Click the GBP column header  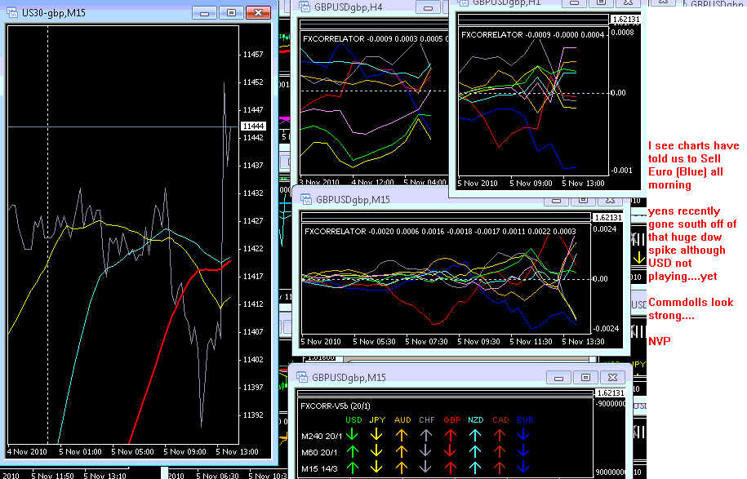click(452, 420)
